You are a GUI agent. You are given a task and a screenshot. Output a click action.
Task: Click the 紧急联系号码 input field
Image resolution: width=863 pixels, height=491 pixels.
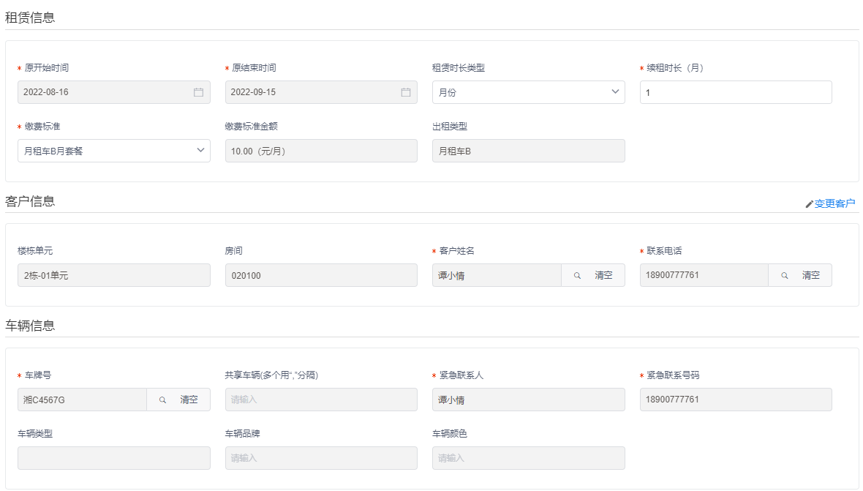click(735, 400)
